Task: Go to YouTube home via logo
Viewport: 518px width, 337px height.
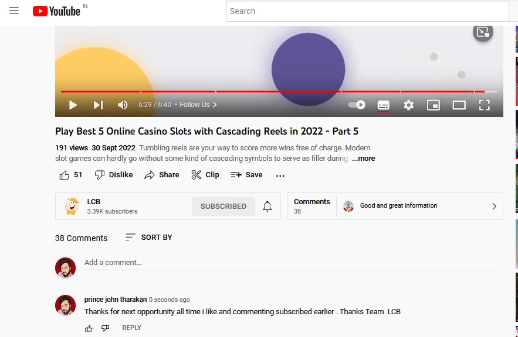Action: tap(56, 11)
